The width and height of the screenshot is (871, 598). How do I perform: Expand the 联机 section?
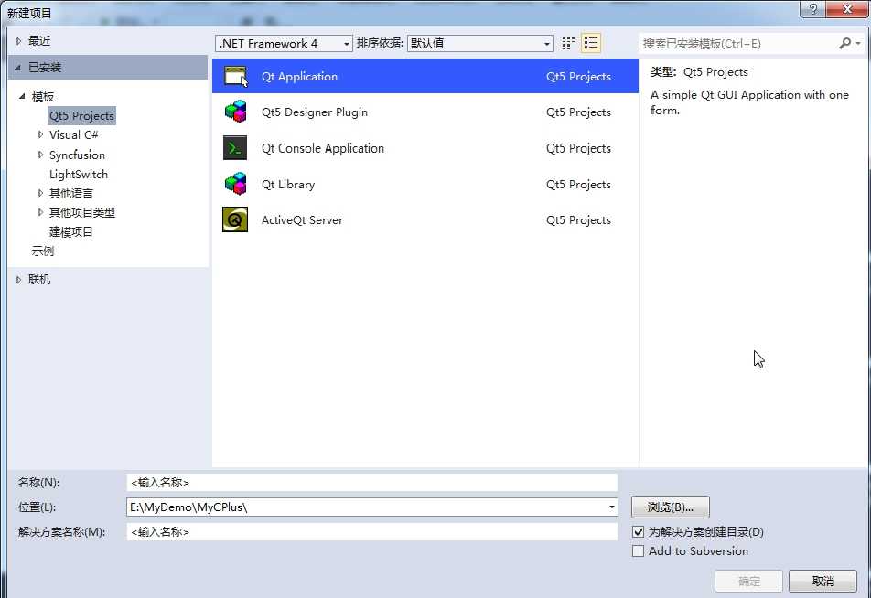click(18, 280)
